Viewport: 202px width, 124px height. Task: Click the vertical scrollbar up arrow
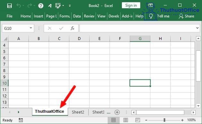tap(198, 39)
